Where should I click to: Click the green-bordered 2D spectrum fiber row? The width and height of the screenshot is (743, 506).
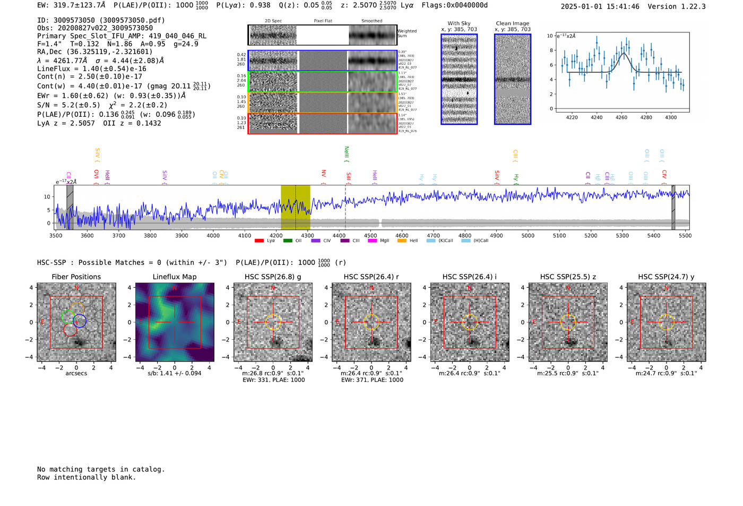(x=323, y=82)
